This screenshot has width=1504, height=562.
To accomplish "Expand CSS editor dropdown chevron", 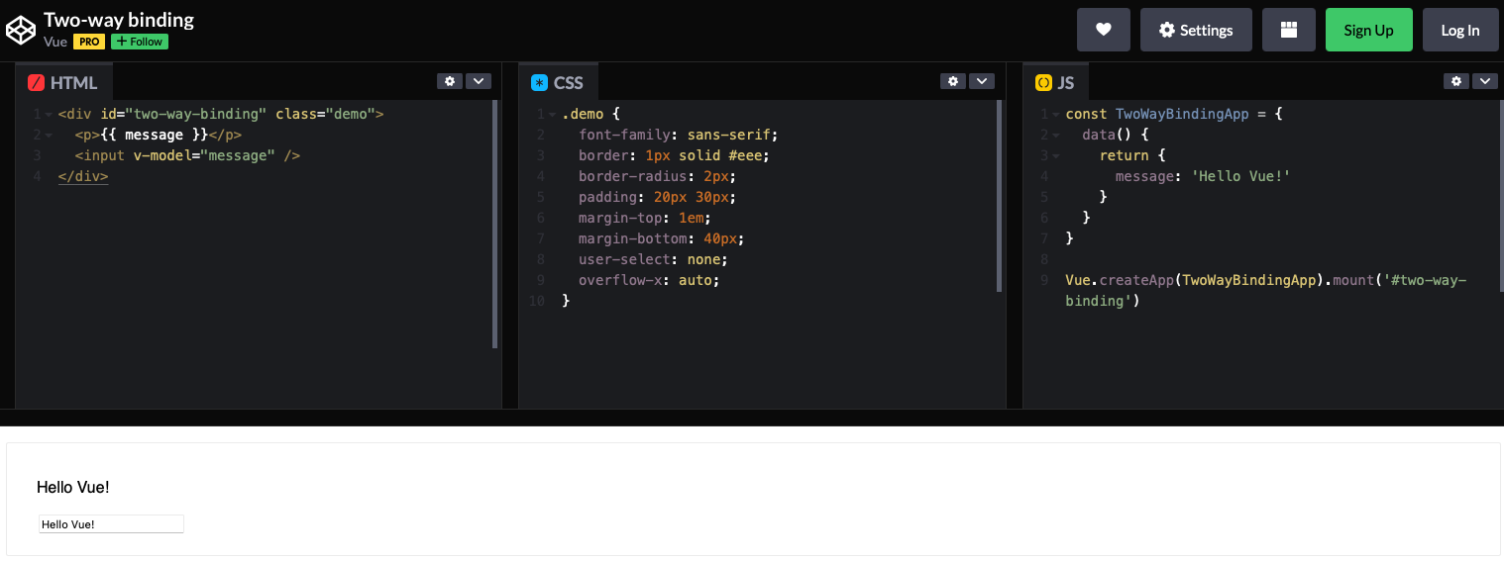I will (x=982, y=81).
